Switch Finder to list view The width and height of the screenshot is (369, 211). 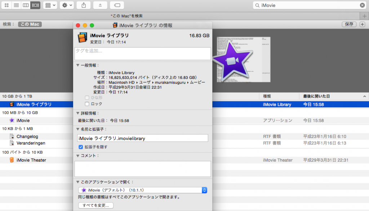click(16, 5)
